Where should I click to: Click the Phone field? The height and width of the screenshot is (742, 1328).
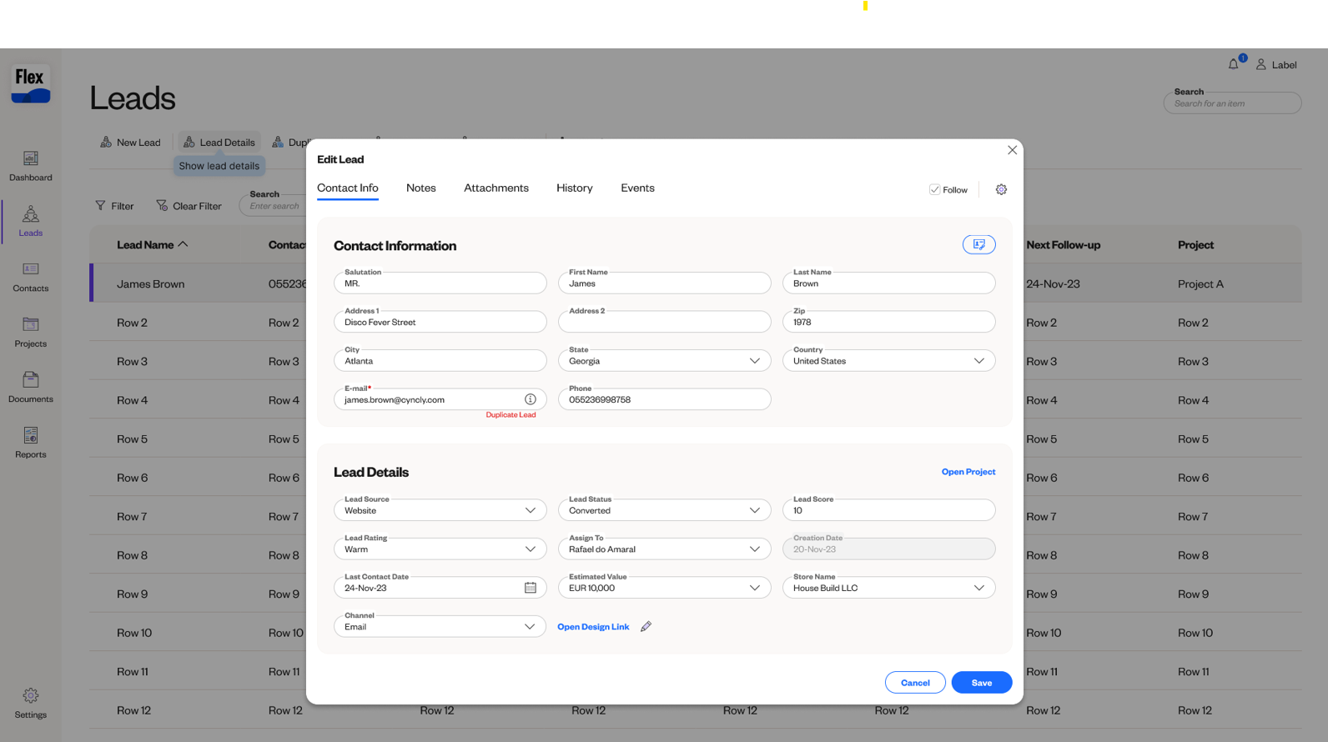coord(665,399)
